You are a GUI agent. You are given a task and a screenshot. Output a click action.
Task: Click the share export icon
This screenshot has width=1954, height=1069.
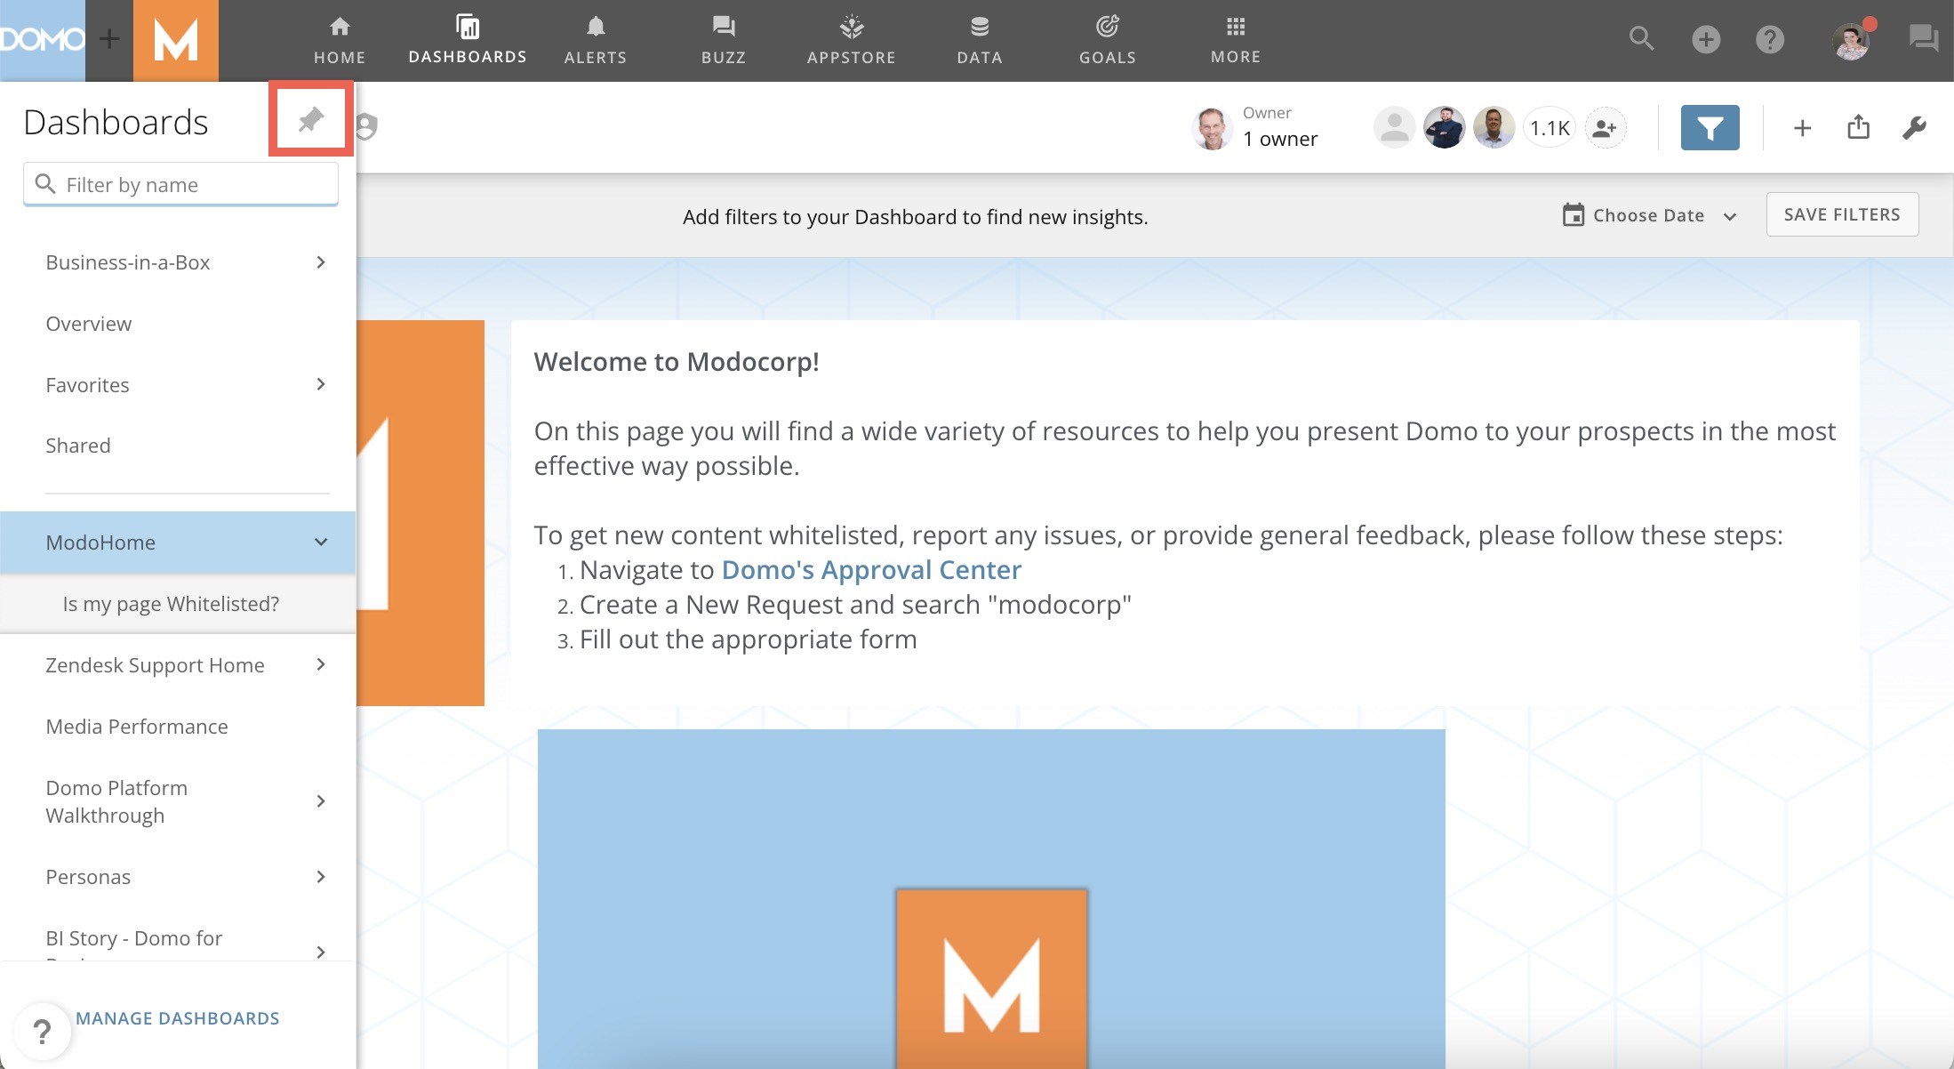tap(1858, 128)
